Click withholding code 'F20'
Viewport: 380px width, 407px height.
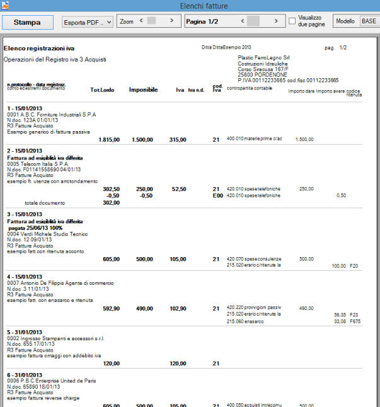tap(354, 266)
